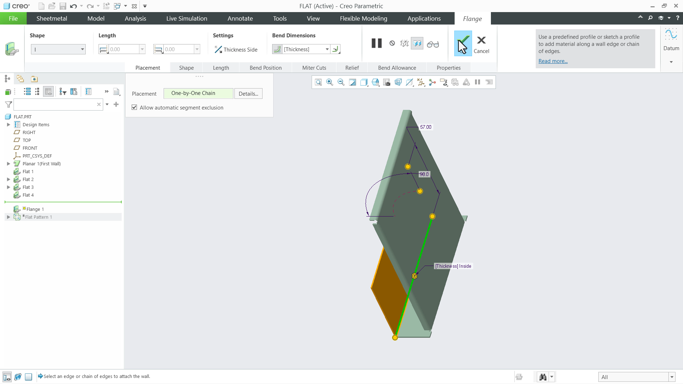Switch to the Bend Allowance tab

coord(397,68)
